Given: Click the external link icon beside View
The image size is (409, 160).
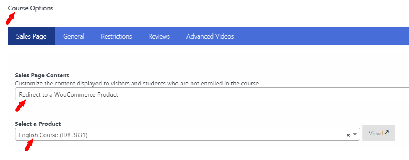Looking at the screenshot, I should point(386,133).
